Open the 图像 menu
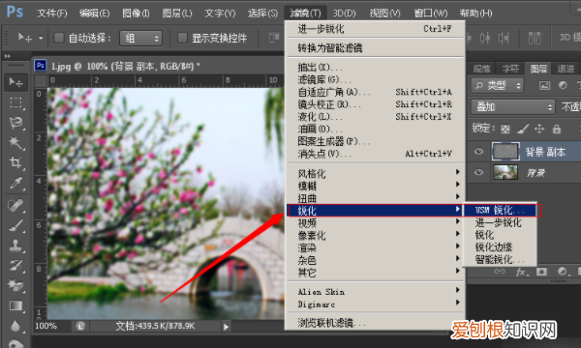Viewport: 581px width, 348px height. tap(136, 14)
